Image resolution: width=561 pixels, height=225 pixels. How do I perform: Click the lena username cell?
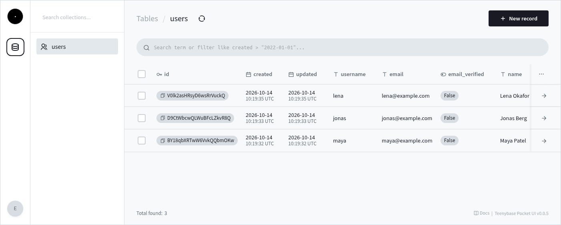click(338, 96)
